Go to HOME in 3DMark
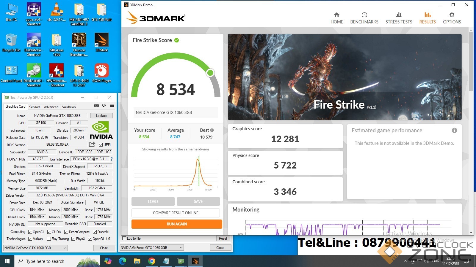 coord(337,18)
